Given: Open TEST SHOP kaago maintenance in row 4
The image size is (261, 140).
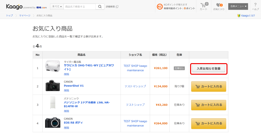Looking at the screenshot, I should click(x=135, y=123).
